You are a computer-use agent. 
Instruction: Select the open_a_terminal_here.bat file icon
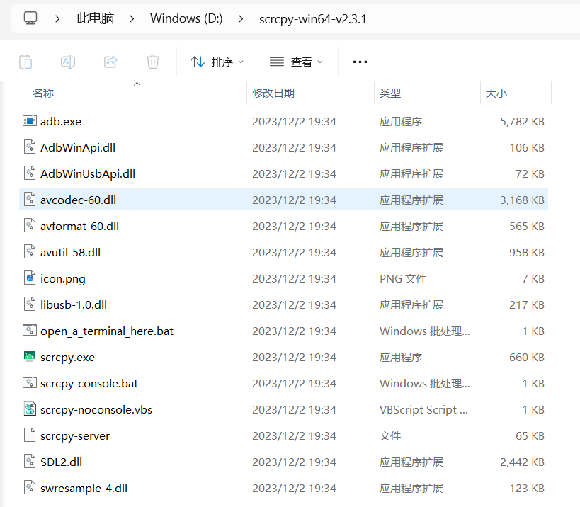click(30, 330)
